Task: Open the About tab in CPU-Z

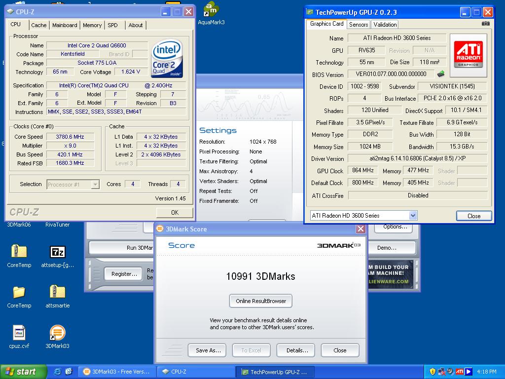Action: (135, 25)
